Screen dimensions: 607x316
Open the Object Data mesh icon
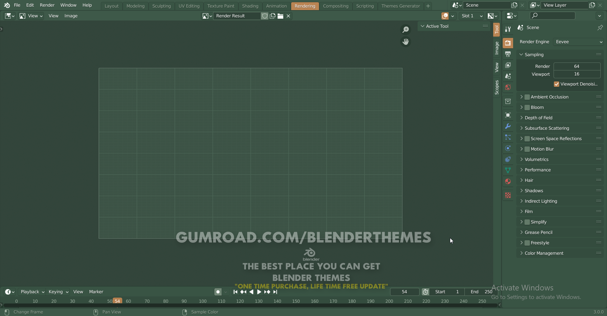pyautogui.click(x=508, y=170)
